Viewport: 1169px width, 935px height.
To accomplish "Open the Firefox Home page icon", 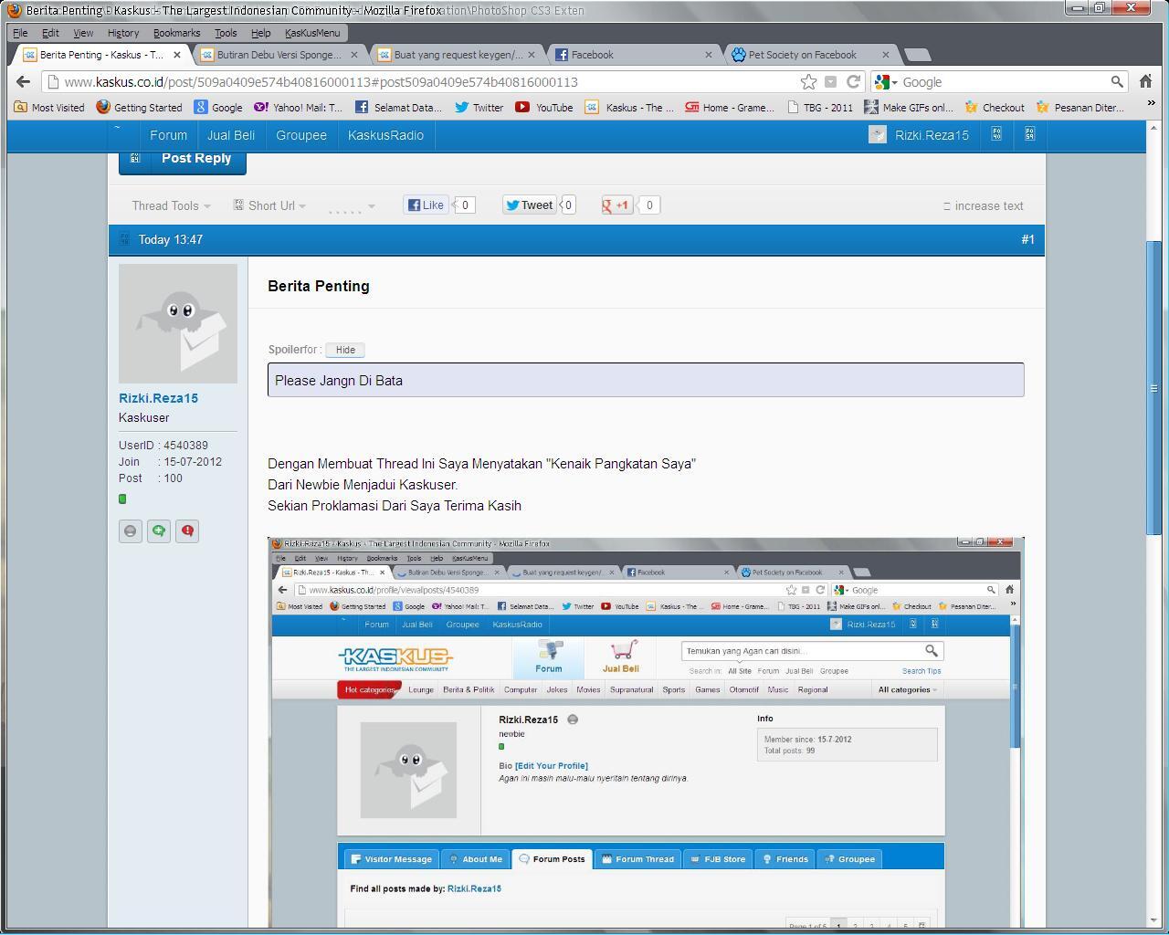I will [1146, 81].
